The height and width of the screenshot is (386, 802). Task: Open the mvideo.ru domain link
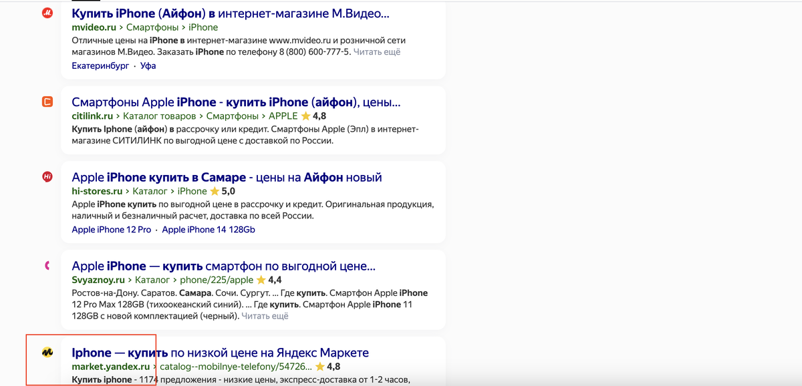coord(94,27)
